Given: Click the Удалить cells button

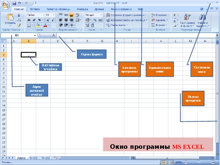Looking at the screenshot, I should click(159, 20).
